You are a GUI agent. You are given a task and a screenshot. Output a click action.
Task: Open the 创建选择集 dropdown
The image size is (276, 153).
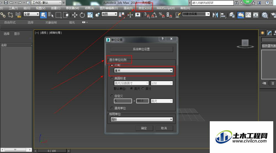coord(196,14)
